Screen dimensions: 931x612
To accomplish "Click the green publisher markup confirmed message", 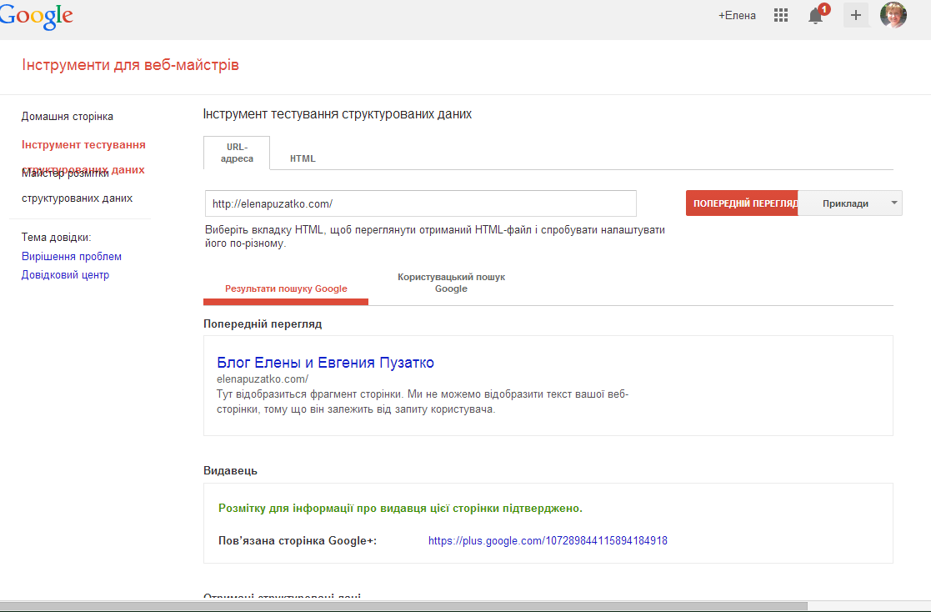I will [400, 508].
